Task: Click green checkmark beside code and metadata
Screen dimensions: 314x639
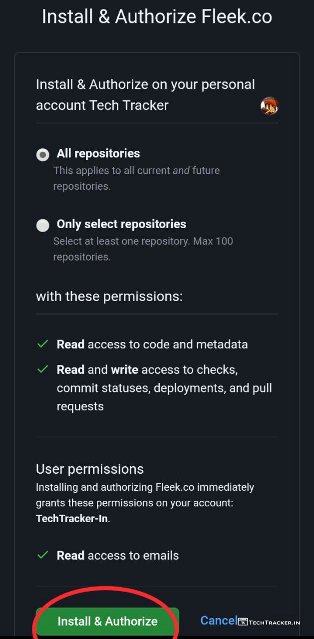Action: coord(43,344)
